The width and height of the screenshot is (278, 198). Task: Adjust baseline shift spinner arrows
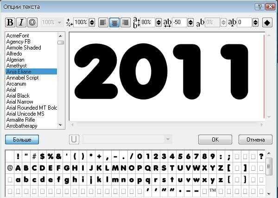coord(255,23)
